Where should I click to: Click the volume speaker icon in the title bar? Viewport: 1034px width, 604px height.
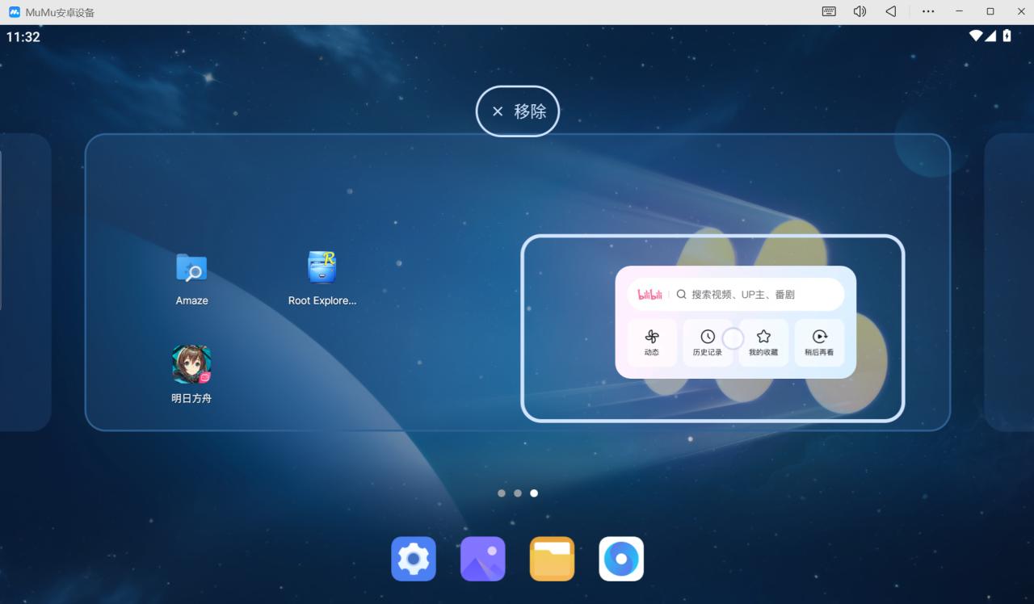[x=860, y=11]
